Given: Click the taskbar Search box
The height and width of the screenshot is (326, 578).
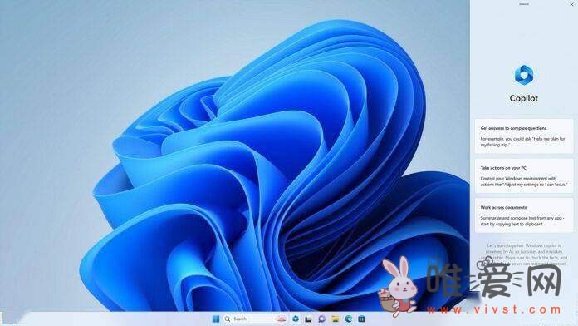Looking at the screenshot, I should pyautogui.click(x=255, y=319).
